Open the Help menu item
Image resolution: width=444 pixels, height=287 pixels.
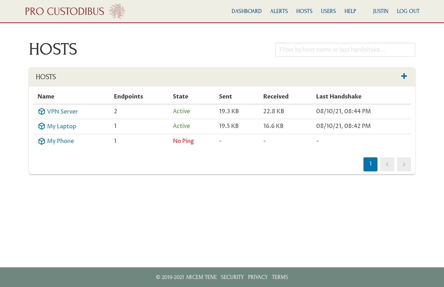(x=350, y=11)
